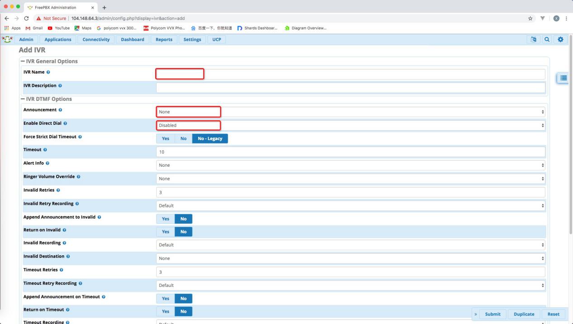The image size is (573, 324).
Task: Open the list sidebar icon on right edge
Action: tap(563, 78)
